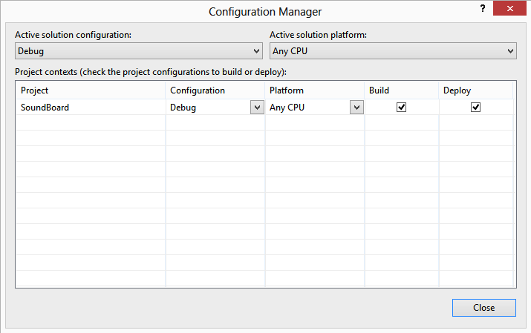Click the Any CPU text in SoundBoard row
Viewport: 531px width, 333px height.
[x=288, y=107]
